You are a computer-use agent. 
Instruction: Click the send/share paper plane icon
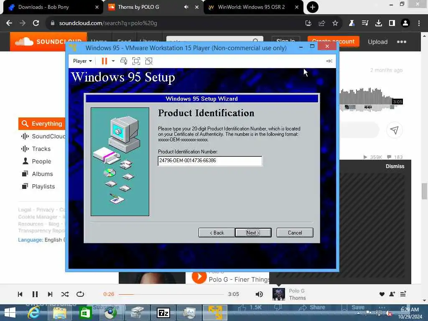(394, 130)
